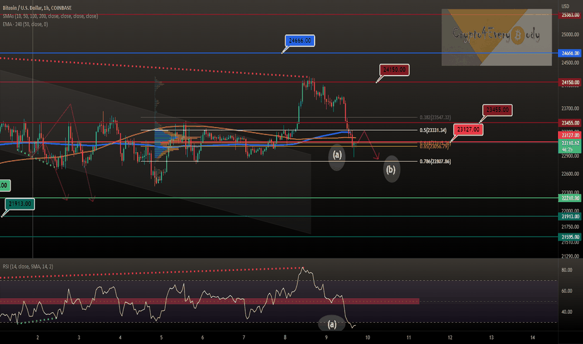Click date 5 on the time axis
This screenshot has height=344, width=583.
pyautogui.click(x=161, y=338)
